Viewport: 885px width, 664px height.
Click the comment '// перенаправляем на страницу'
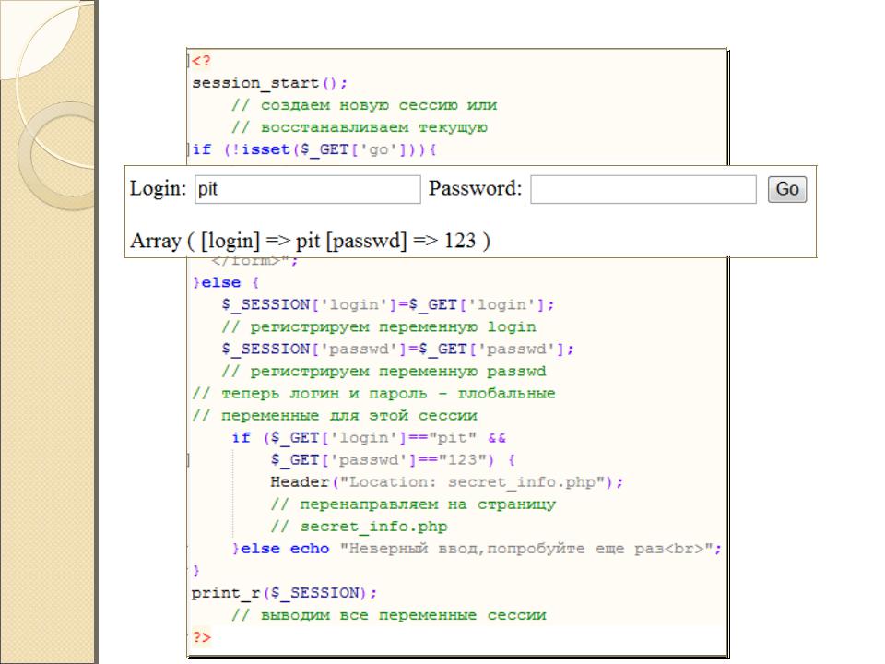(413, 504)
